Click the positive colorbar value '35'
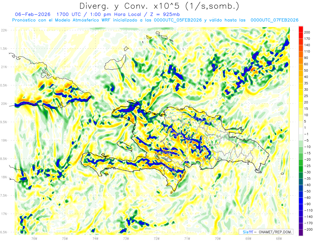313x242 pixels. 306,83
